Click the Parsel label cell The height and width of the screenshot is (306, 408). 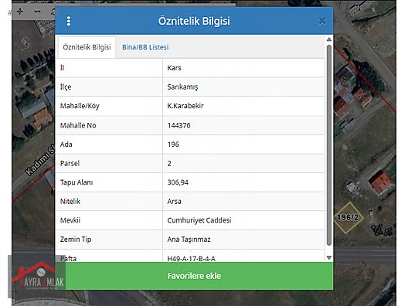(109, 163)
